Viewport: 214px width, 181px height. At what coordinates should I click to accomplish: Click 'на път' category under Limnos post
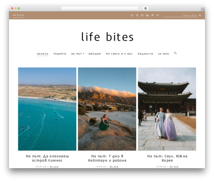point(54,166)
